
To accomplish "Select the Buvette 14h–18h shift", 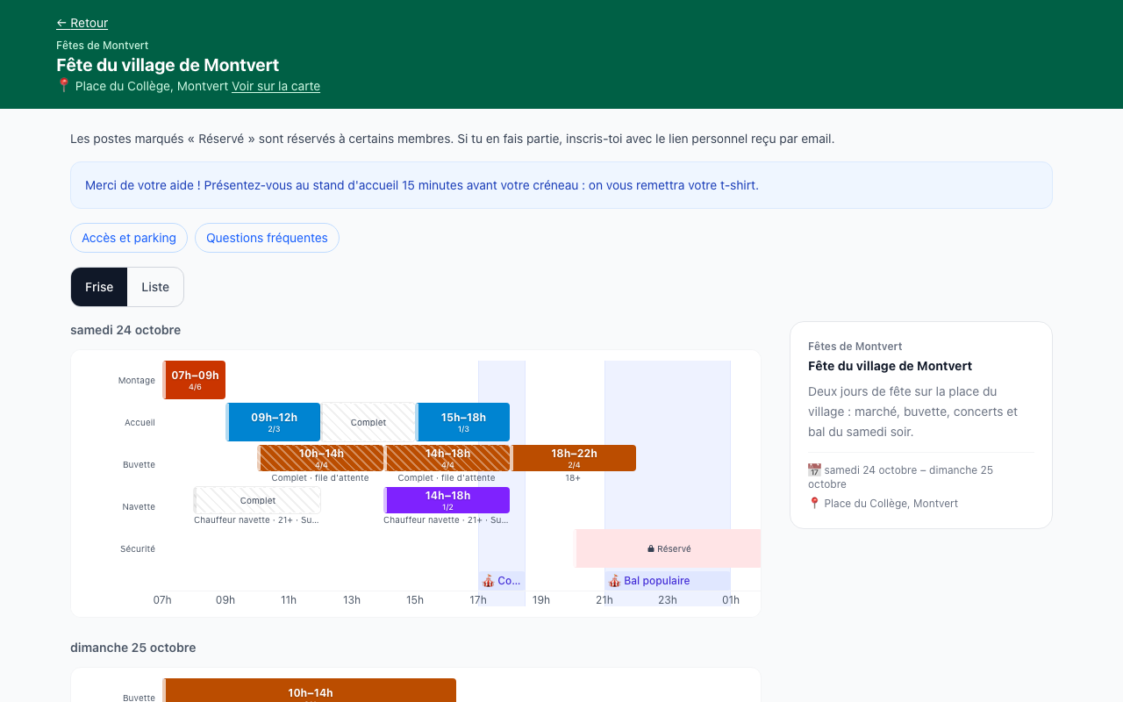I will (447, 458).
